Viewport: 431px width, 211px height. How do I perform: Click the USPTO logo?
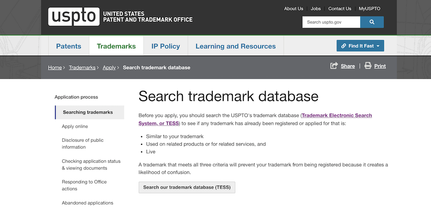coord(74,17)
